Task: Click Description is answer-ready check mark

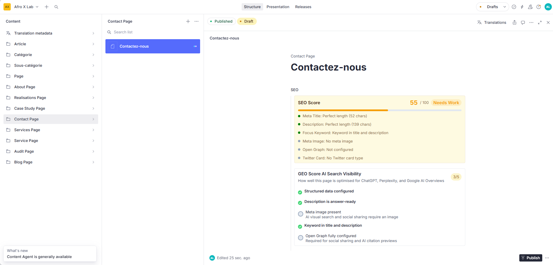Action: pyautogui.click(x=300, y=203)
